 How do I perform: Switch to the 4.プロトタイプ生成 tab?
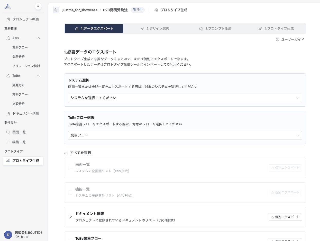276,28
